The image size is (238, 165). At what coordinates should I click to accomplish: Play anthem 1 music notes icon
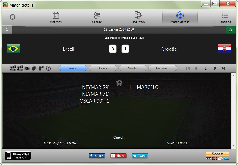click(x=13, y=68)
